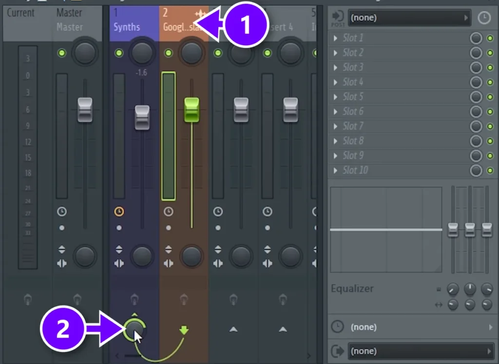Click the clock icon left of lower (none)
Image resolution: width=499 pixels, height=364 pixels.
point(337,326)
